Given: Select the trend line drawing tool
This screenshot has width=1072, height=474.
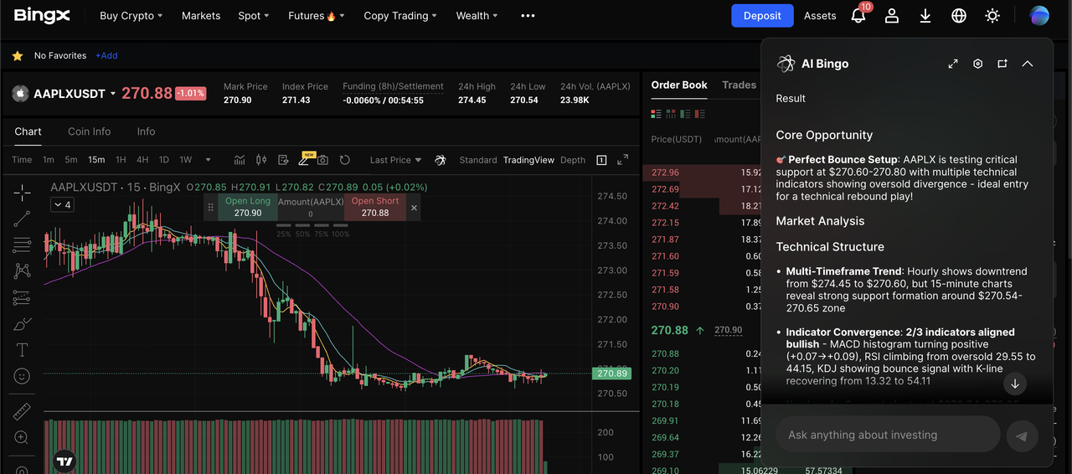Looking at the screenshot, I should [22, 219].
